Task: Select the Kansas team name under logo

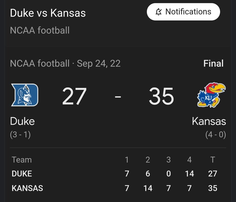Action: [209, 121]
